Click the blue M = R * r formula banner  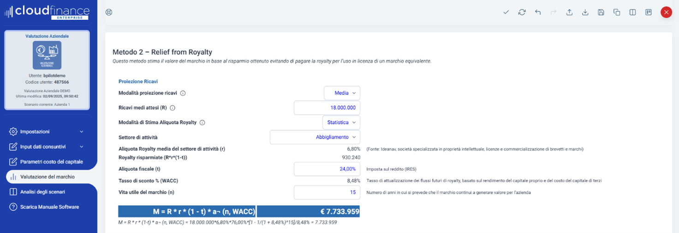coord(187,211)
